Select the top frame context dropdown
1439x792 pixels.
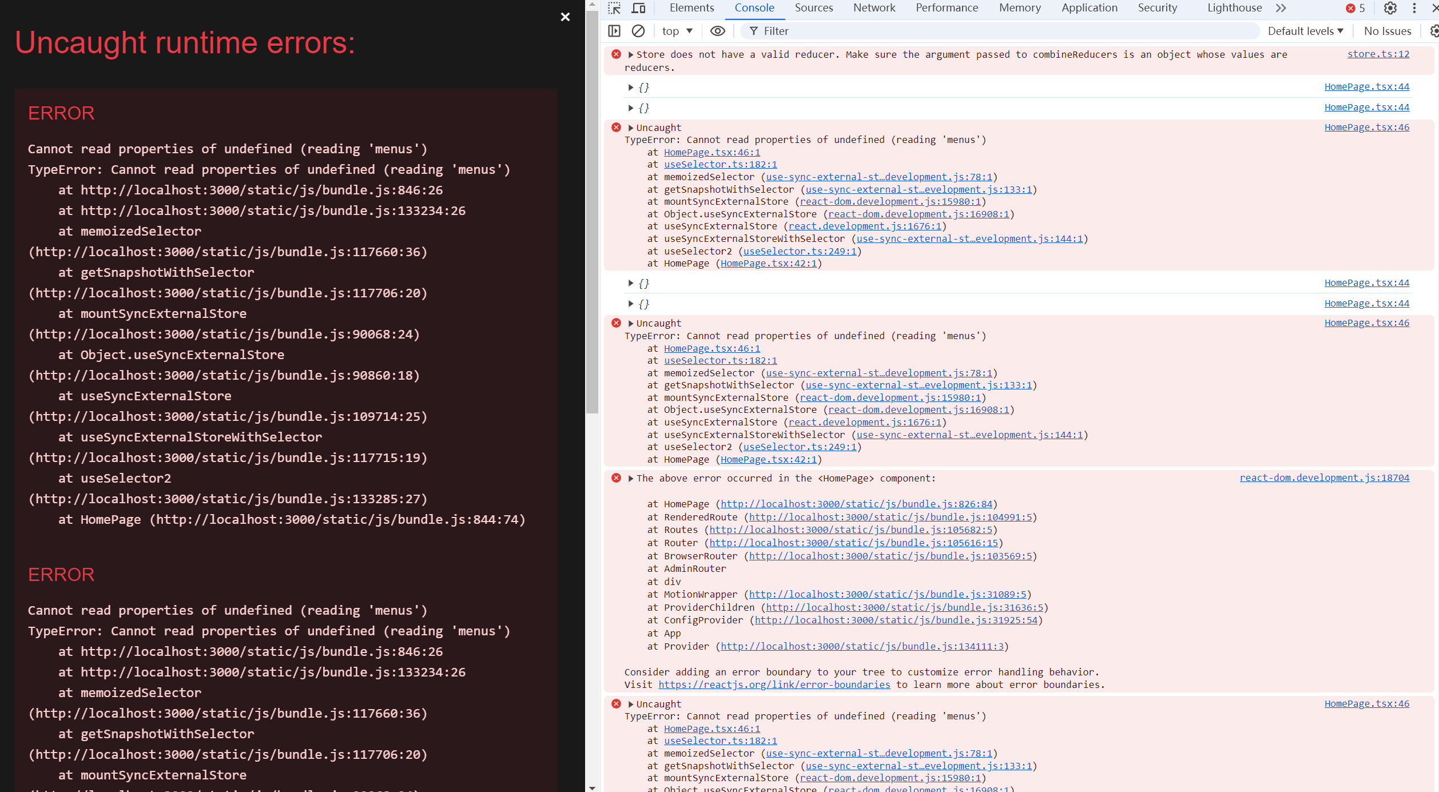click(677, 30)
